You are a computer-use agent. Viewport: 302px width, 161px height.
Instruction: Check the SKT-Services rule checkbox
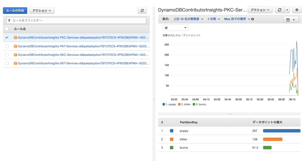click(7, 63)
